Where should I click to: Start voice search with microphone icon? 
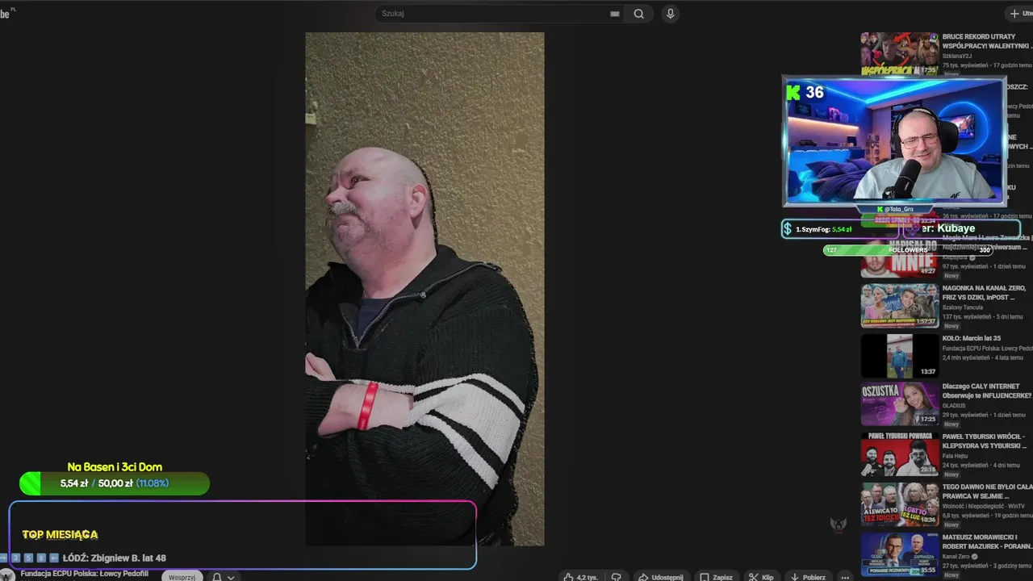pos(670,14)
